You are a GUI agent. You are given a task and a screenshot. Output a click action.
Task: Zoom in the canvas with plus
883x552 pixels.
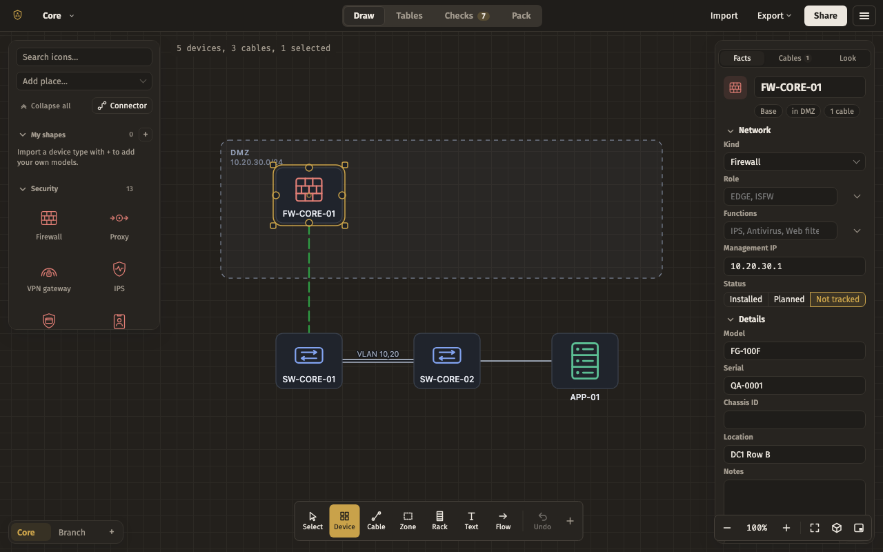click(786, 528)
